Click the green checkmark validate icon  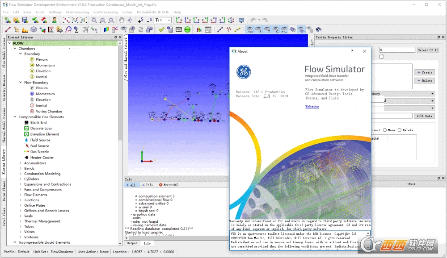click(161, 29)
